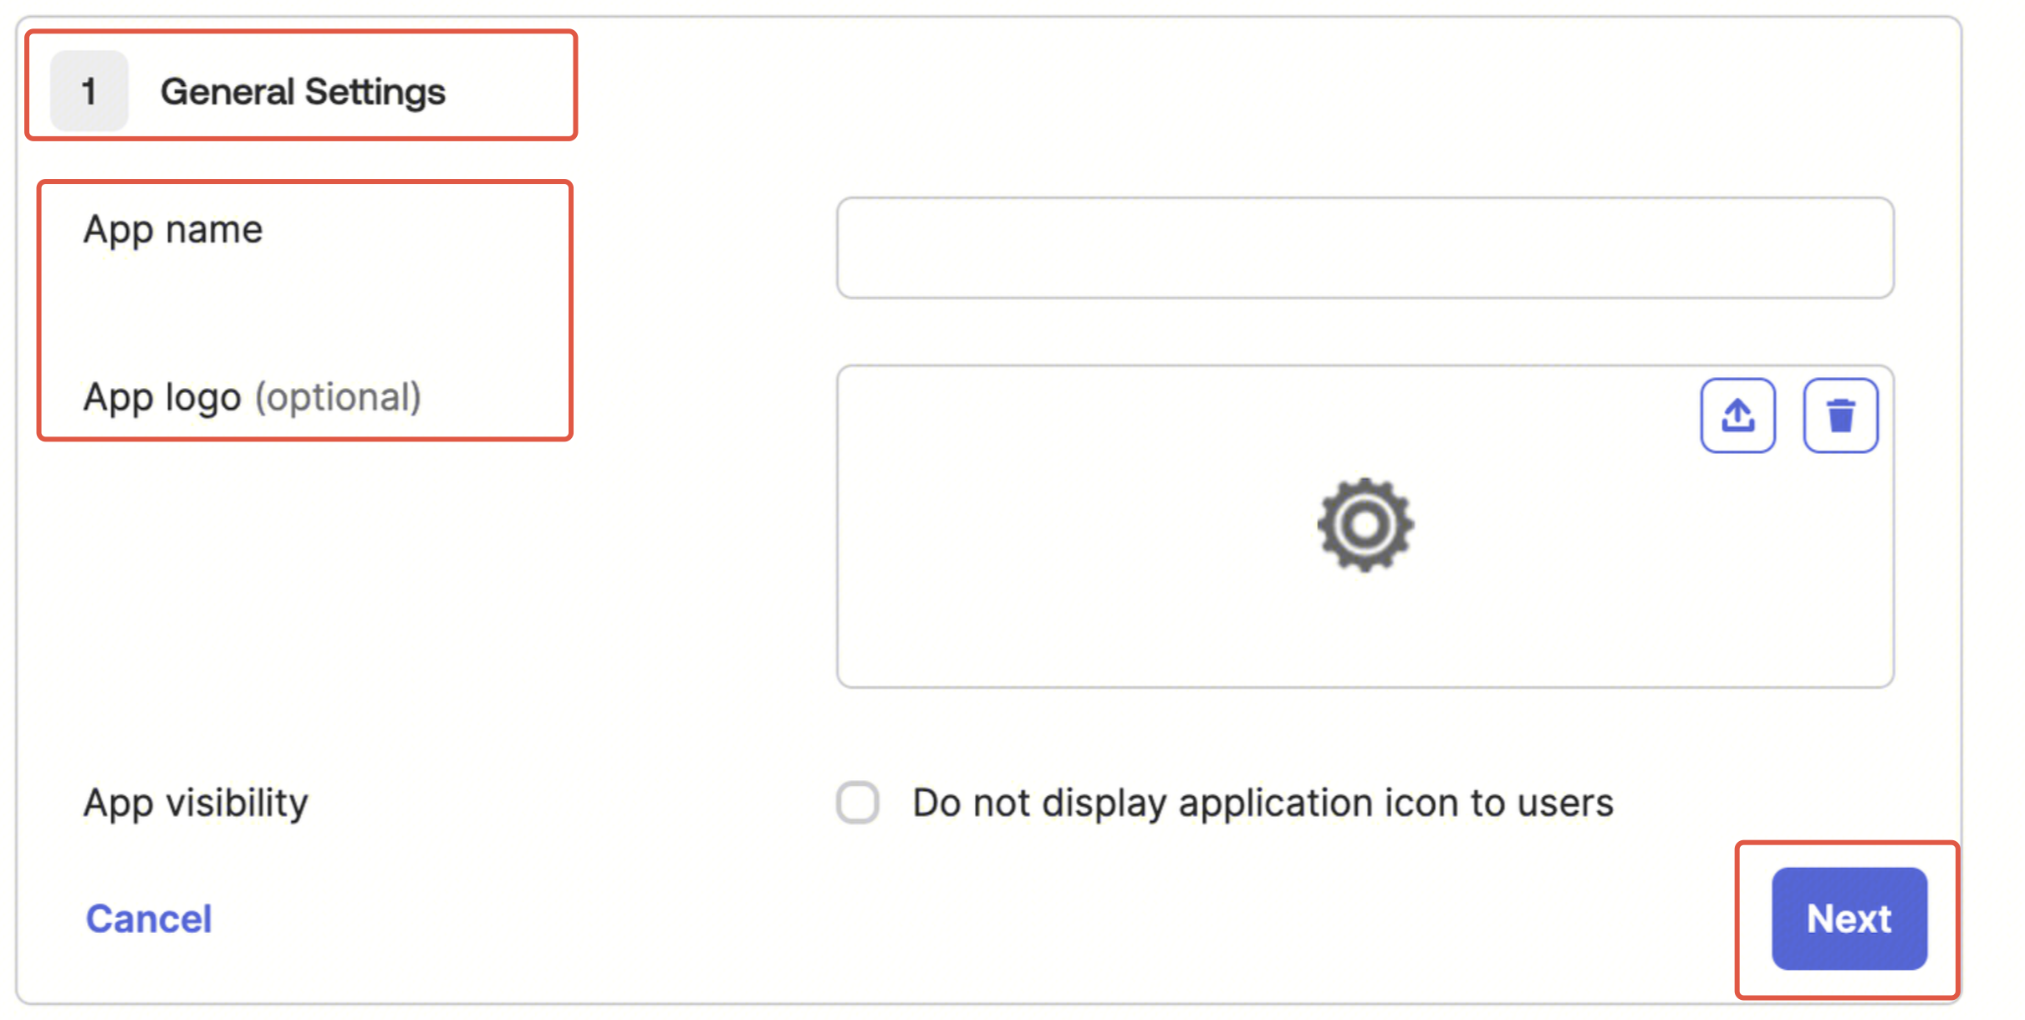Click the step number 1 badge
This screenshot has width=2025, height=1020.
[89, 91]
